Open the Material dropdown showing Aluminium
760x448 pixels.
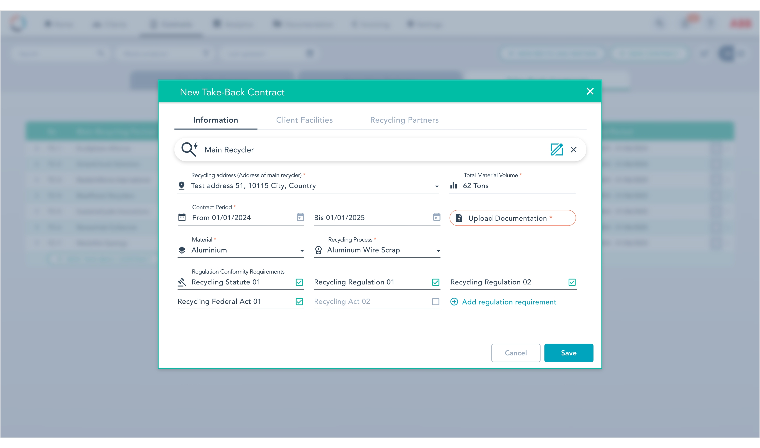(x=302, y=250)
